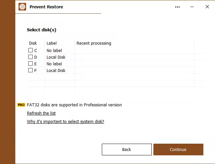Image resolution: width=215 pixels, height=164 pixels.
Task: Select the 'No label' entry for disk C
Action: 54,51
